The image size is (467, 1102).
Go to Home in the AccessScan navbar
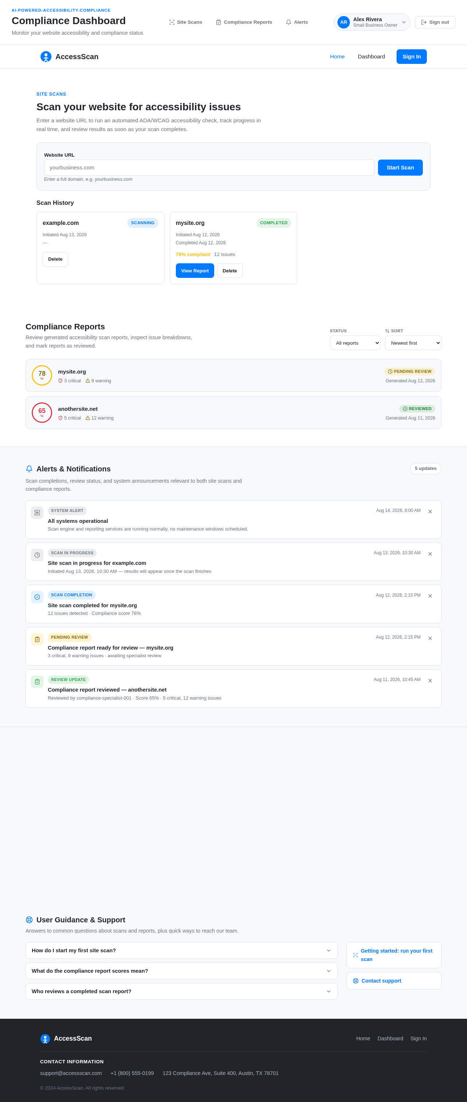click(337, 57)
